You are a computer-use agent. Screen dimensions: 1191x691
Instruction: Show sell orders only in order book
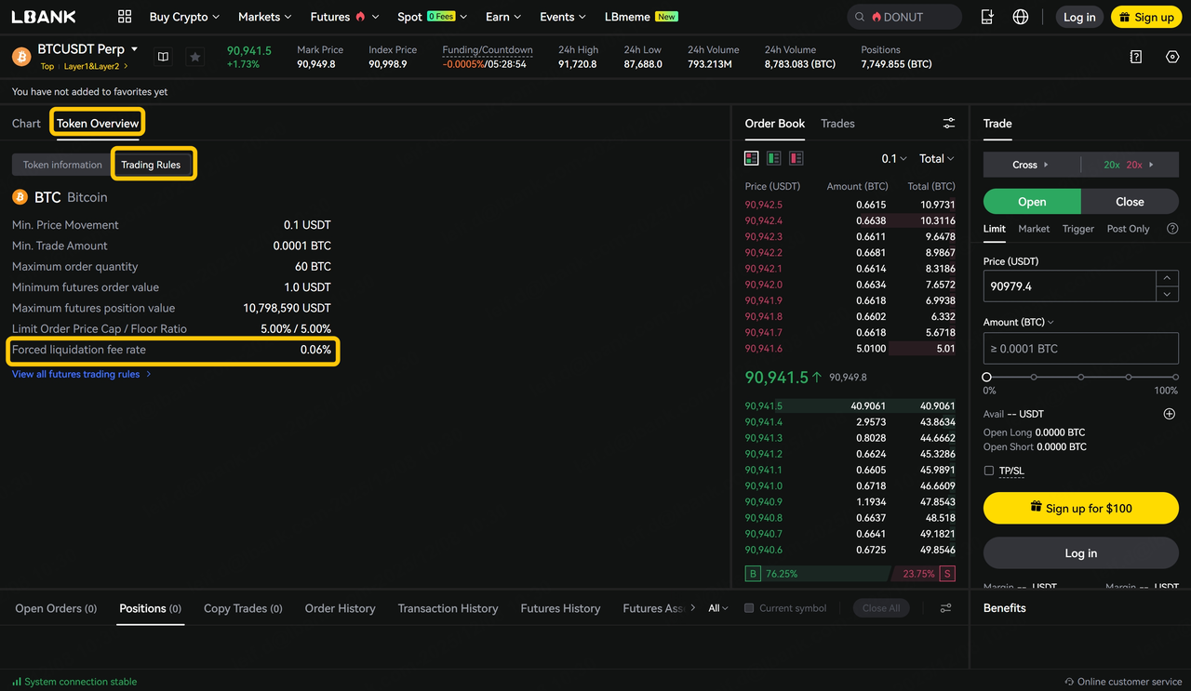(x=796, y=158)
